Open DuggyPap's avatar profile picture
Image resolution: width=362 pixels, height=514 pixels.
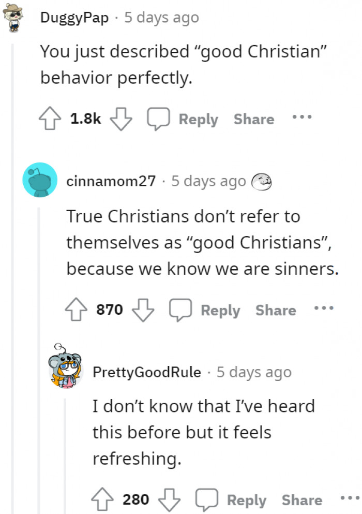[13, 19]
